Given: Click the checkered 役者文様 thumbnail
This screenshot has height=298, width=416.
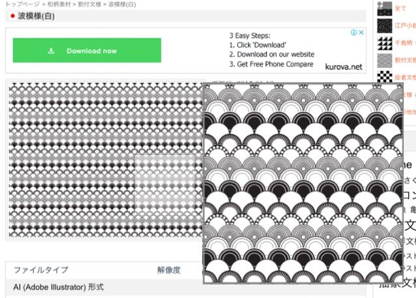Looking at the screenshot, I should (x=385, y=77).
